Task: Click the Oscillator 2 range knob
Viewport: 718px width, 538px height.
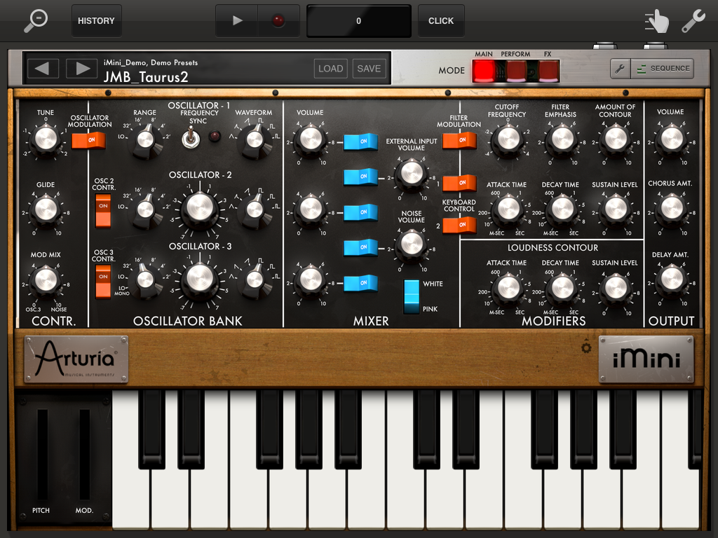Action: pos(146,210)
